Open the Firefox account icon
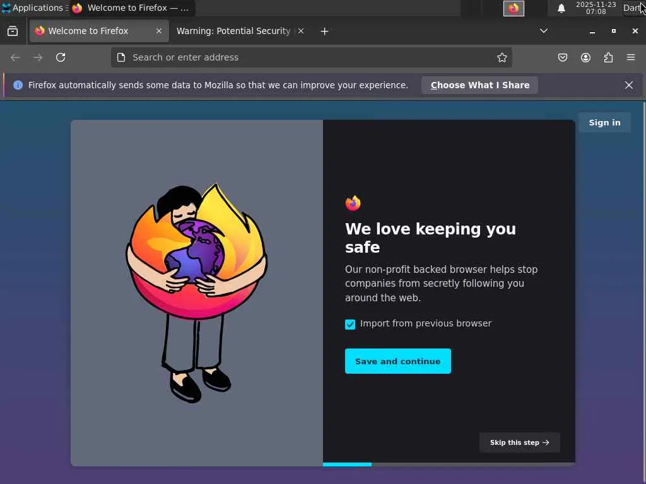Viewport: 646px width, 484px height. 585,57
